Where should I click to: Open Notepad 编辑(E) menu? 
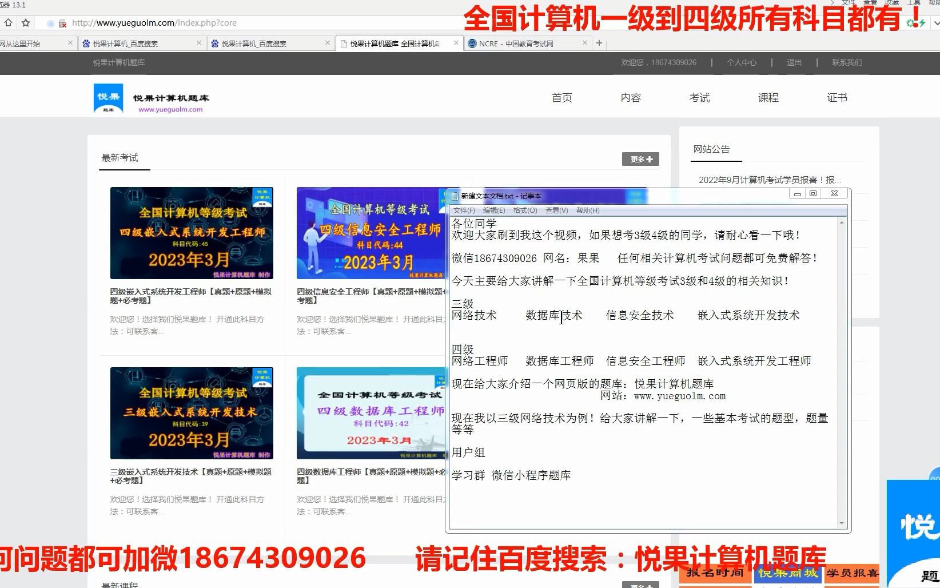tap(494, 210)
